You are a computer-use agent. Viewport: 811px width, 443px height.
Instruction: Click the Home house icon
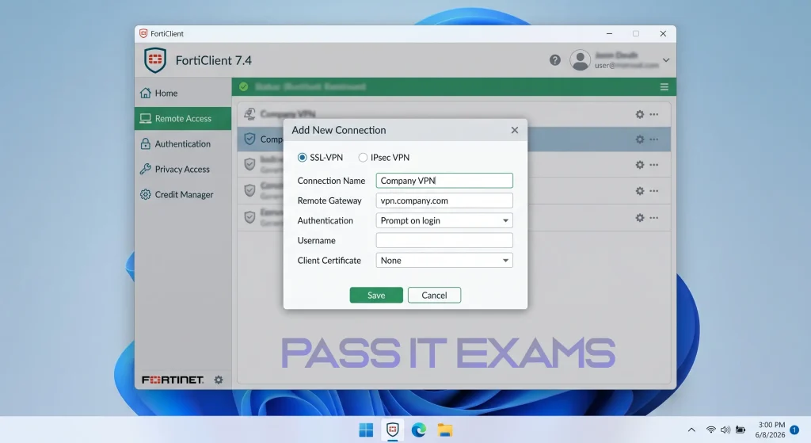coord(146,94)
